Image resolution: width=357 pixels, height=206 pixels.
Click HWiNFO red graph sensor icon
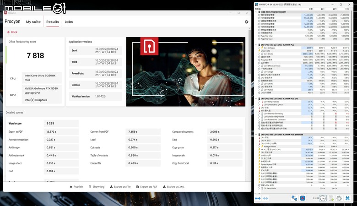coord(303,198)
